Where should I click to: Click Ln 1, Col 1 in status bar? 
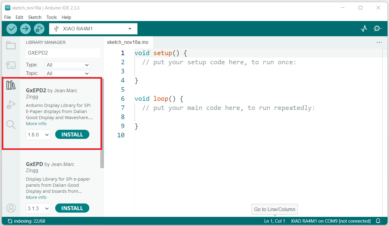275,221
